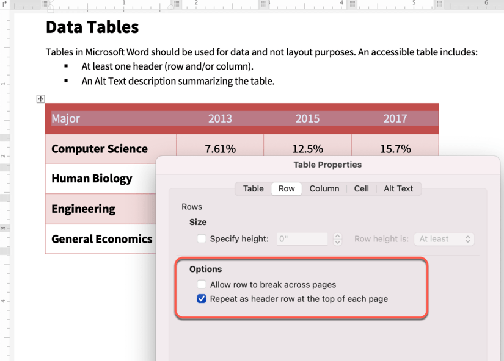
Task: Open the Column tab
Action: point(324,188)
